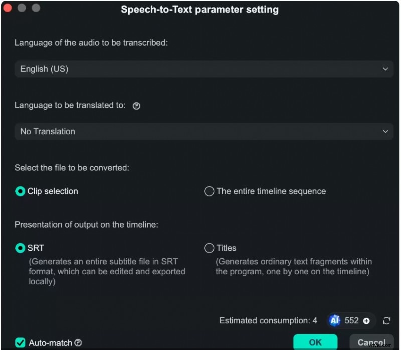Click the Estimated consumption: 4 text
Screen dimensions: 401x350
pyautogui.click(x=268, y=321)
